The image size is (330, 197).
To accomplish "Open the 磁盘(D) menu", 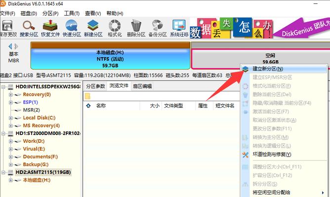I will point(29,13).
